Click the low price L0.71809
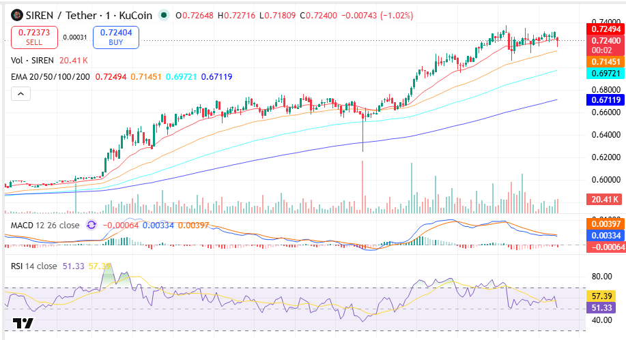 click(x=277, y=16)
